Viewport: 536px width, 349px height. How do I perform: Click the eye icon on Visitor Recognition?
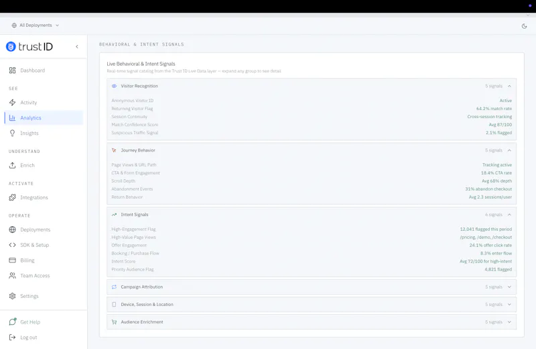point(114,86)
